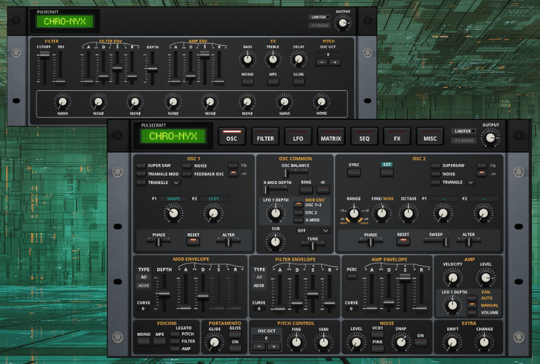Click the infinity button beside RING
Image resolution: width=540 pixels, height=364 pixels.
[323, 189]
